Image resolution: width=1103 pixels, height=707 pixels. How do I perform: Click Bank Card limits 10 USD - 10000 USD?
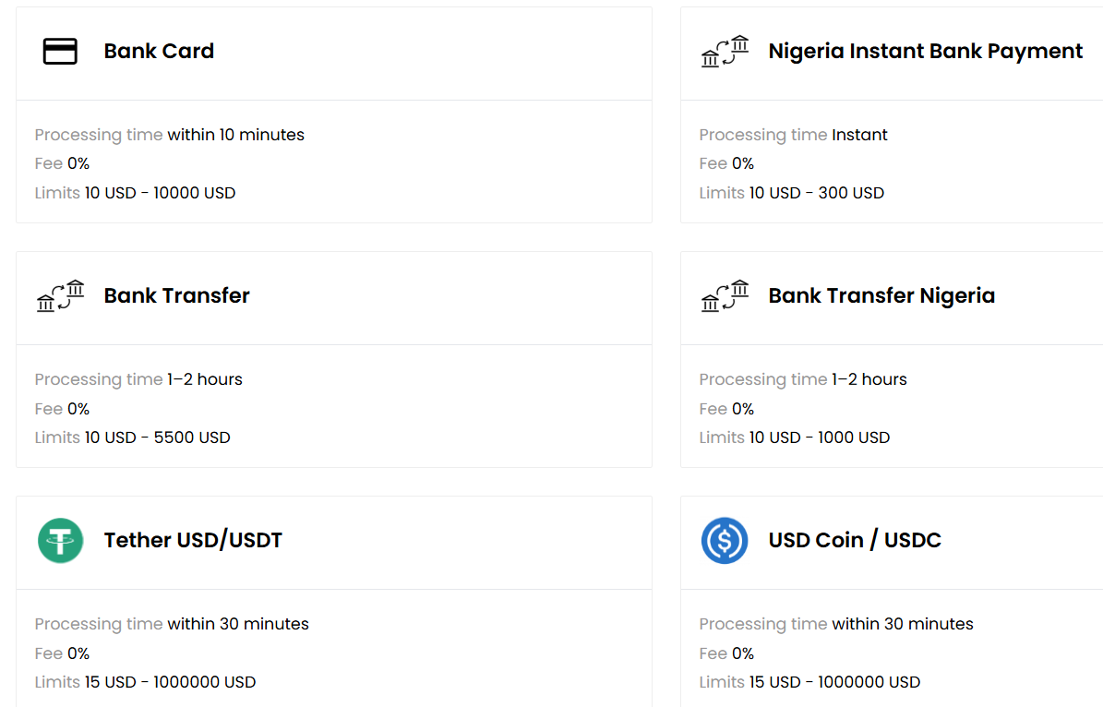(160, 193)
